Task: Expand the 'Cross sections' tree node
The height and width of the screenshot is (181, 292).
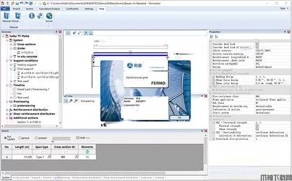Action: 11,44
